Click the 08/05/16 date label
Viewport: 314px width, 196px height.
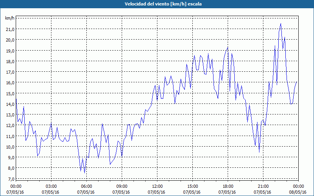pyautogui.click(x=298, y=192)
